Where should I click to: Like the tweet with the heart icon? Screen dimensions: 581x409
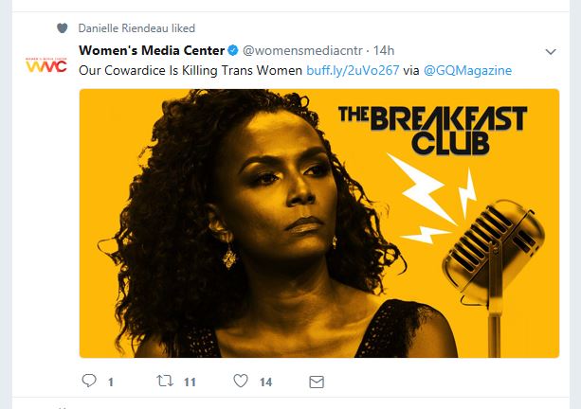241,382
